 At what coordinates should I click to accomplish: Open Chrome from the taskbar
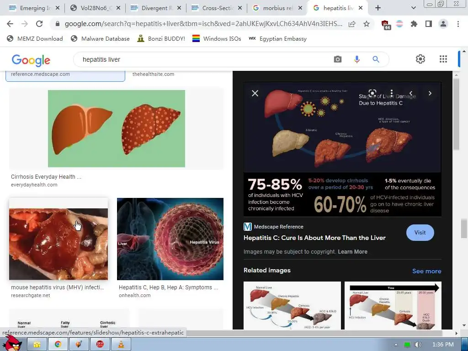(58, 345)
